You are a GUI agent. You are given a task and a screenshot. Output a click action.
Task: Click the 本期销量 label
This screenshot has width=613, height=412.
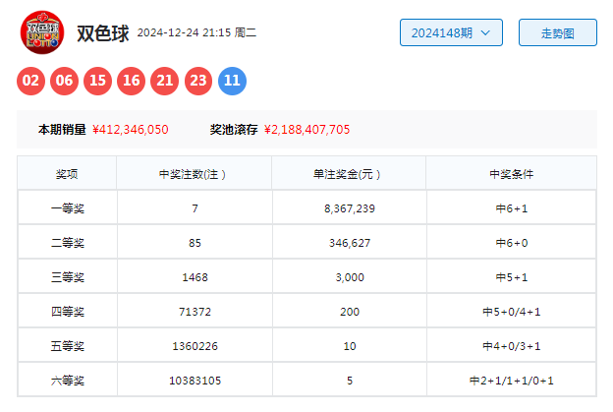(x=62, y=130)
